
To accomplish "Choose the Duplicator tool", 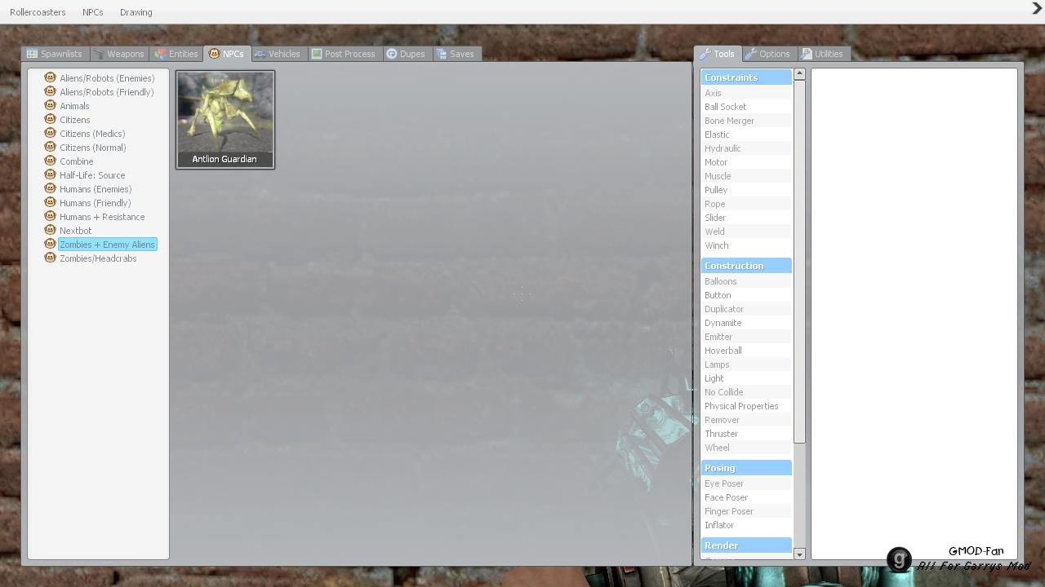I will (x=746, y=309).
